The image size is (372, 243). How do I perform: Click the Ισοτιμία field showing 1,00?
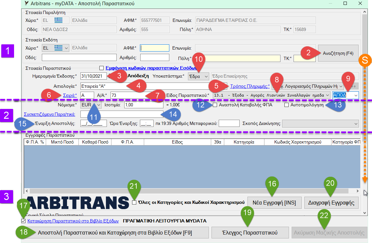[x=144, y=105]
